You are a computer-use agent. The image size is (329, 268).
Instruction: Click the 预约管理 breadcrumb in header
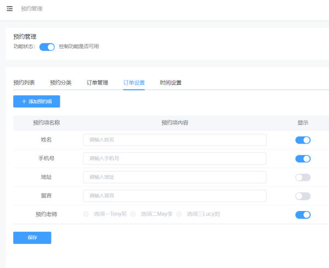click(x=32, y=9)
